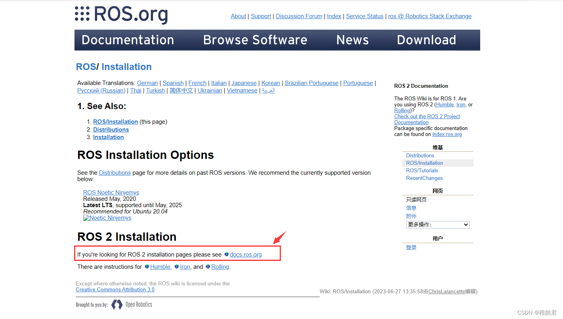Click the ROS.org logo

click(x=121, y=14)
